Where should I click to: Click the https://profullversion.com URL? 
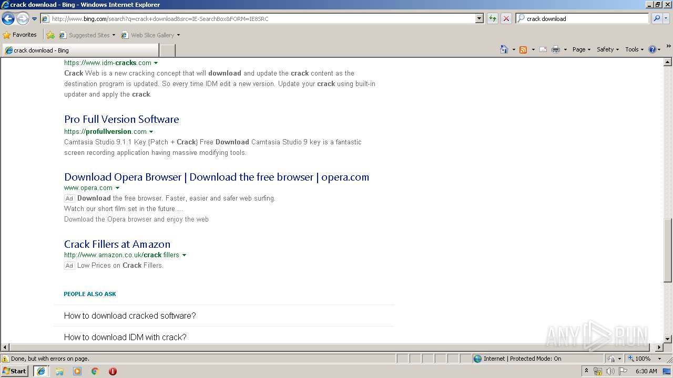click(x=105, y=131)
